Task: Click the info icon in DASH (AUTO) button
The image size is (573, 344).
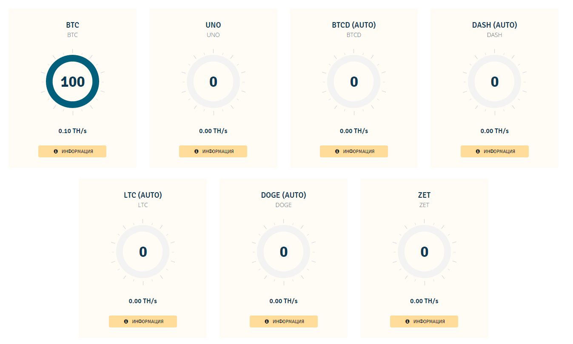Action: point(478,151)
